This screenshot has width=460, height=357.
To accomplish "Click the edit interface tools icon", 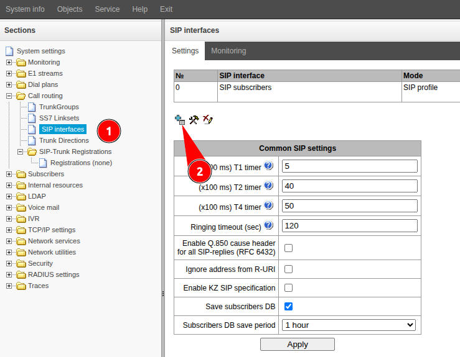I will tap(194, 120).
